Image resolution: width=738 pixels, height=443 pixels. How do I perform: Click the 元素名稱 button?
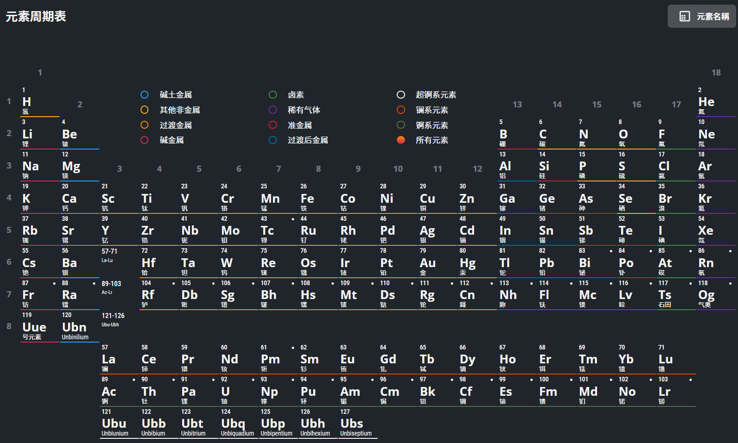[x=701, y=17]
